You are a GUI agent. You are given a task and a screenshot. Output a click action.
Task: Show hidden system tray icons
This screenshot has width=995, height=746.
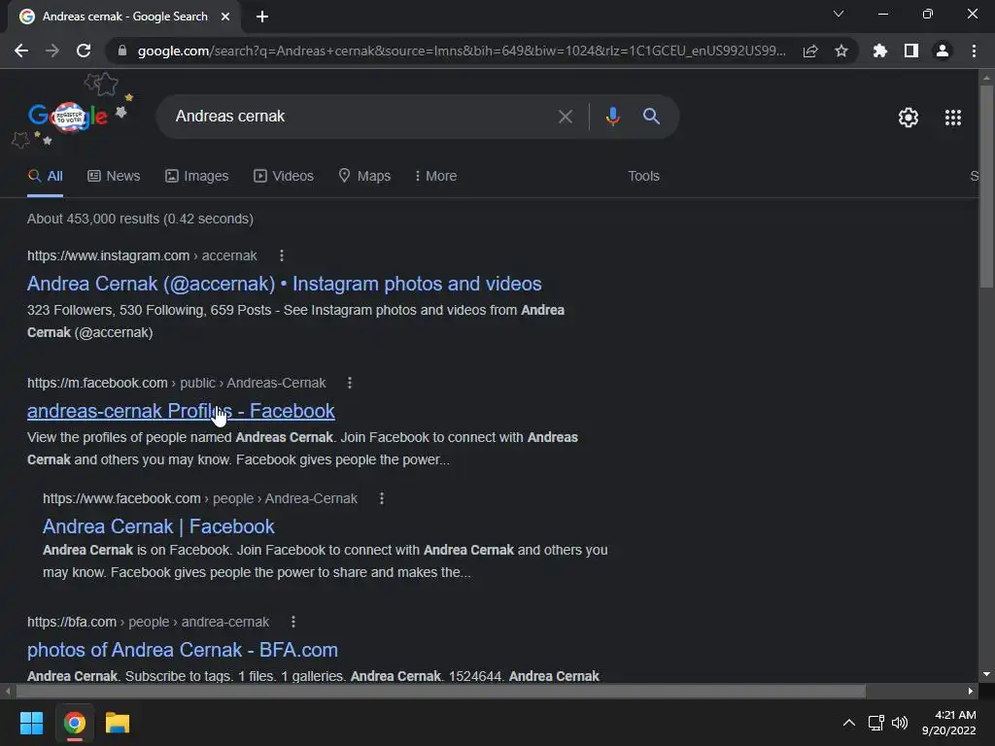849,723
